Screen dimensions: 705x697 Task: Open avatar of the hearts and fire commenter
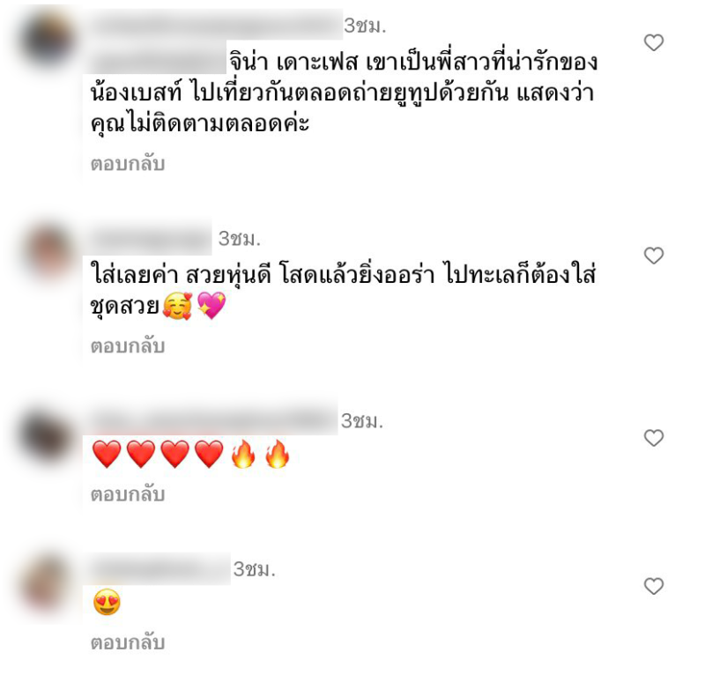[48, 436]
